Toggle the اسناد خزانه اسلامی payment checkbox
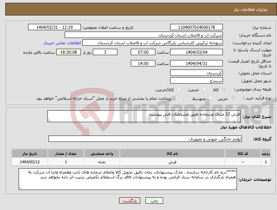277x210 pixels. click(x=176, y=98)
